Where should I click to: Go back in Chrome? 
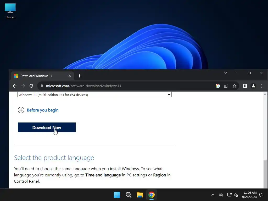15,86
